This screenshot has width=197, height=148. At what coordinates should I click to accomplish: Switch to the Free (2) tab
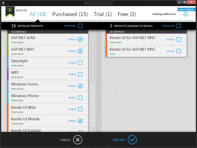click(x=127, y=14)
